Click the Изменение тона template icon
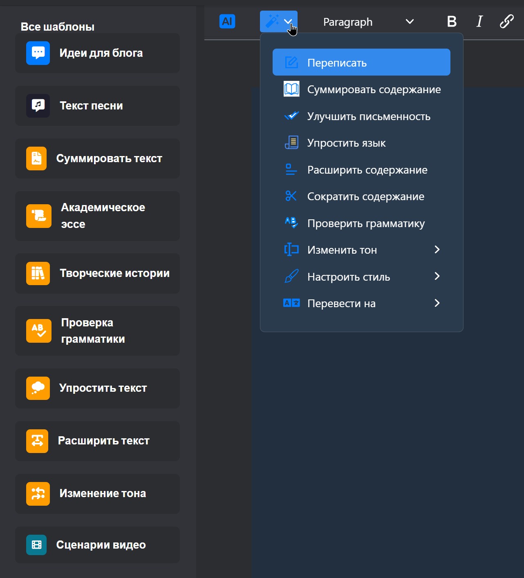This screenshot has width=524, height=578. [x=38, y=494]
